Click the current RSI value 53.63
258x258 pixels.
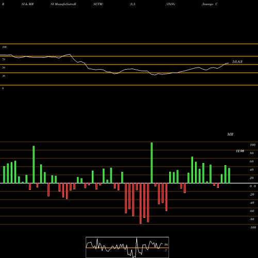click(237, 61)
